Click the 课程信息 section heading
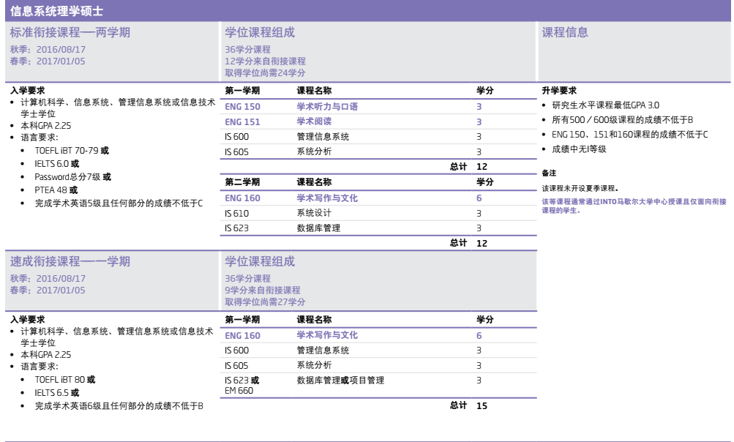 tap(564, 33)
